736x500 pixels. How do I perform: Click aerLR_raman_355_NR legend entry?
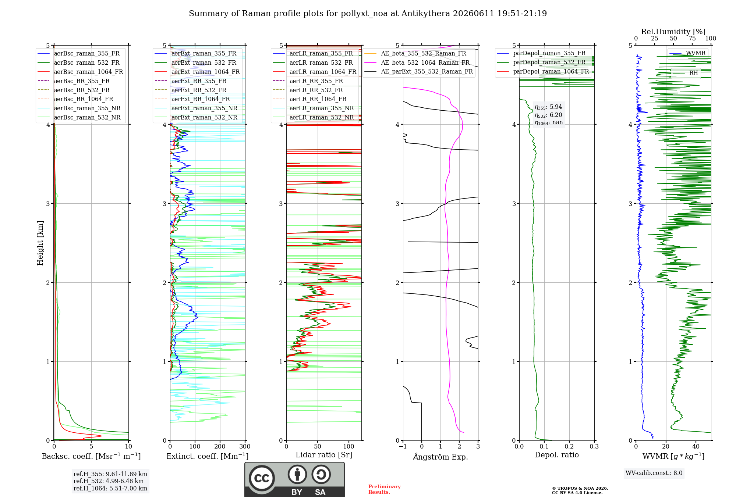pos(314,108)
